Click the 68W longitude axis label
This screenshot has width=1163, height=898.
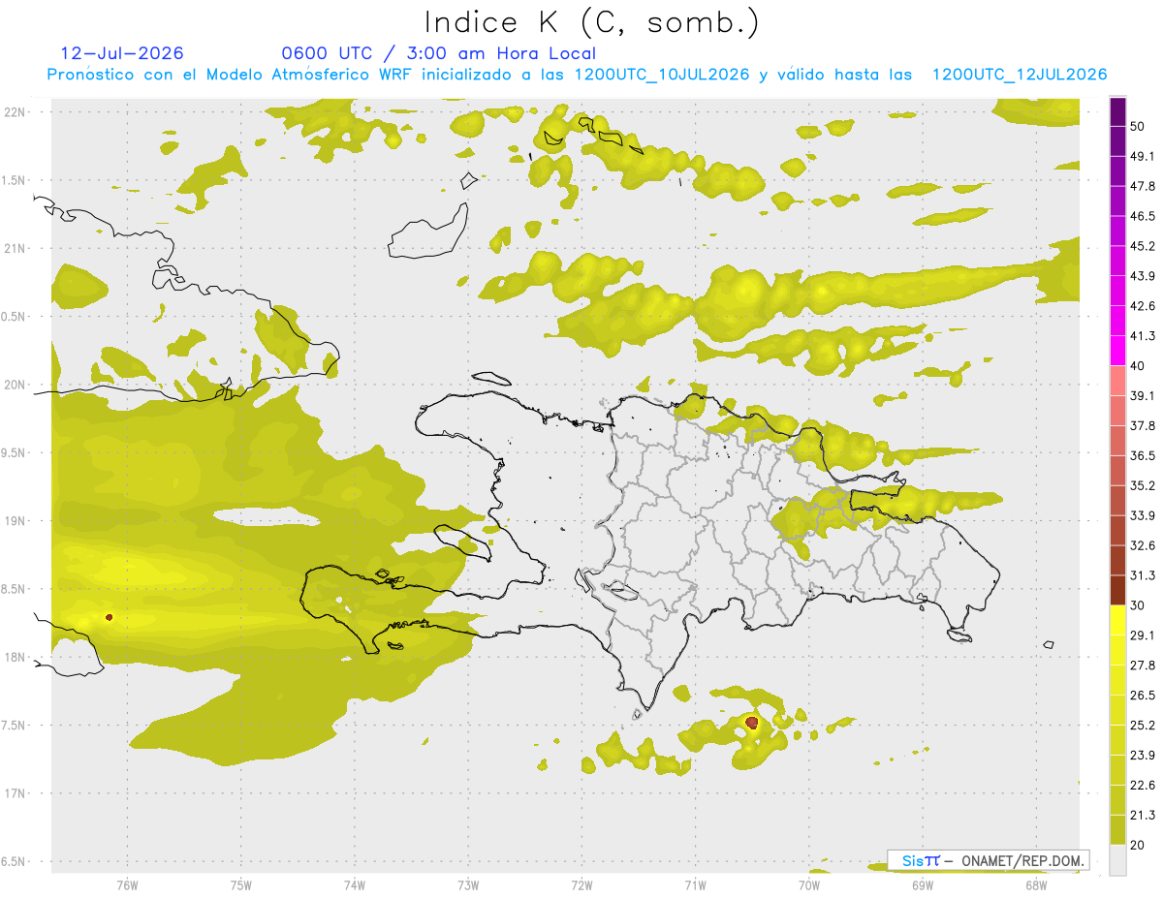pos(1036,884)
